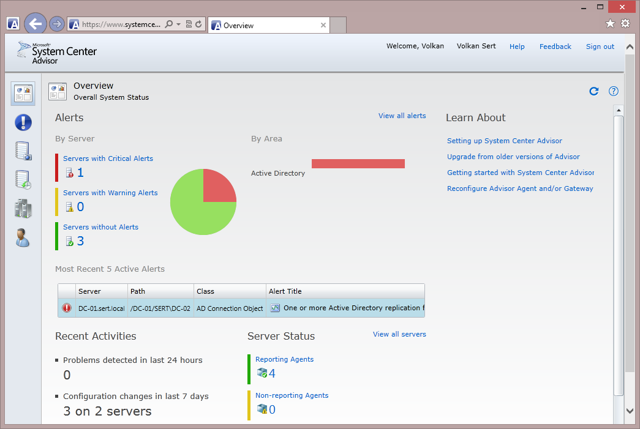Viewport: 640px width, 429px height.
Task: Open Upgrade from older versions of Advisor link
Action: tap(513, 157)
